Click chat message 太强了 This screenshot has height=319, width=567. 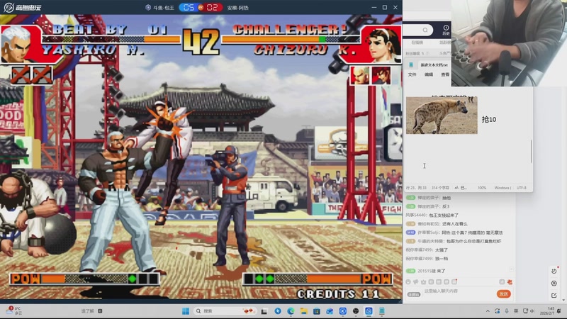click(x=441, y=250)
